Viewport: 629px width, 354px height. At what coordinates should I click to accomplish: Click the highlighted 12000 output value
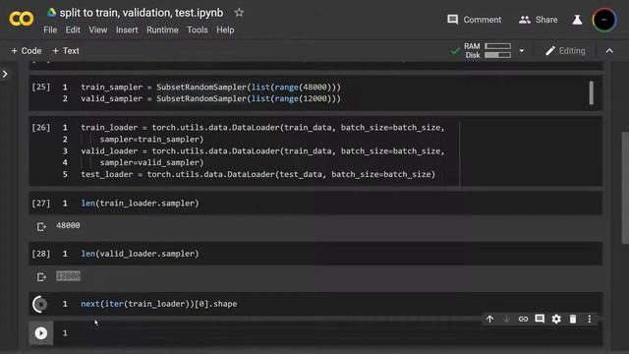(68, 276)
